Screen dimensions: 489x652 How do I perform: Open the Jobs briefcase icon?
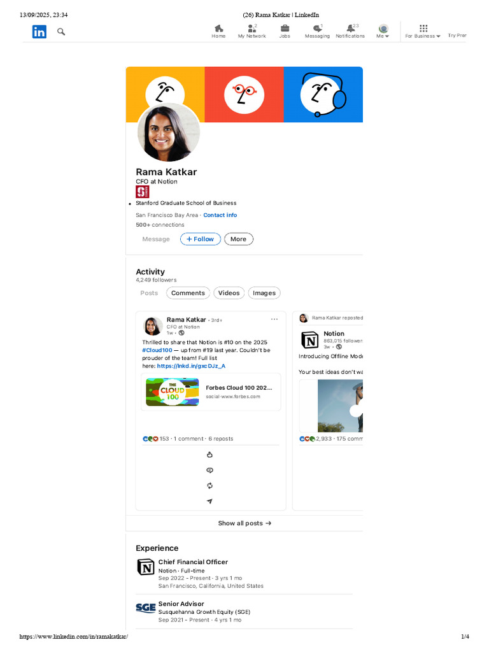[x=285, y=28]
